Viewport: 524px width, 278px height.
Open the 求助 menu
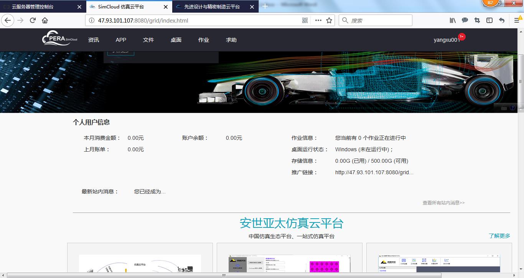point(231,40)
